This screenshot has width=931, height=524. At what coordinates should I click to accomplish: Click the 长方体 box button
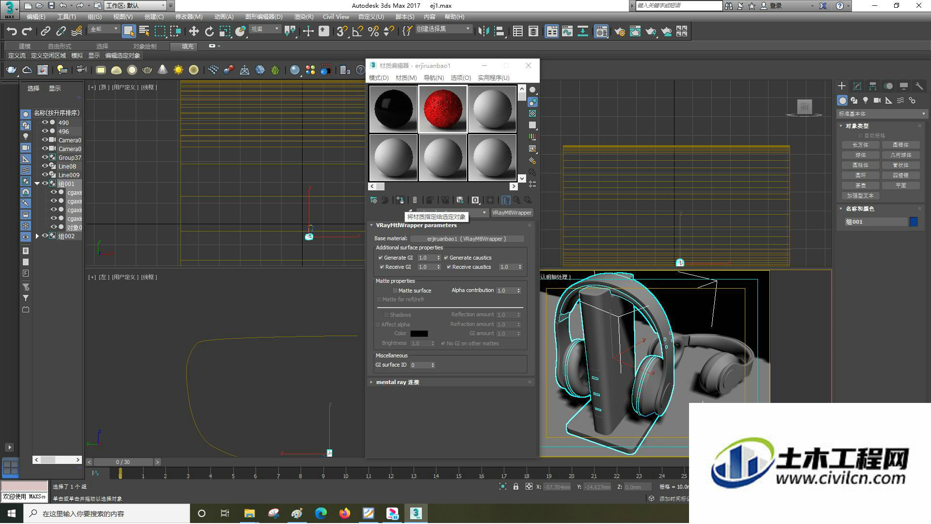[860, 145]
